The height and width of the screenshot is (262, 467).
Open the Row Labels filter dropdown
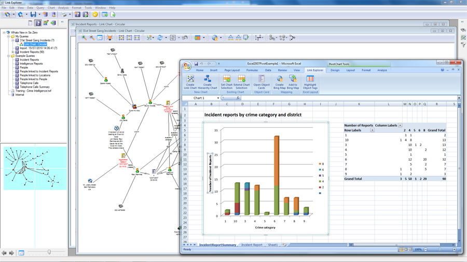click(x=372, y=130)
